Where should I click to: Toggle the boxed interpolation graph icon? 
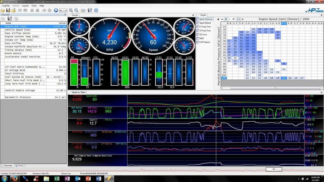point(239,19)
